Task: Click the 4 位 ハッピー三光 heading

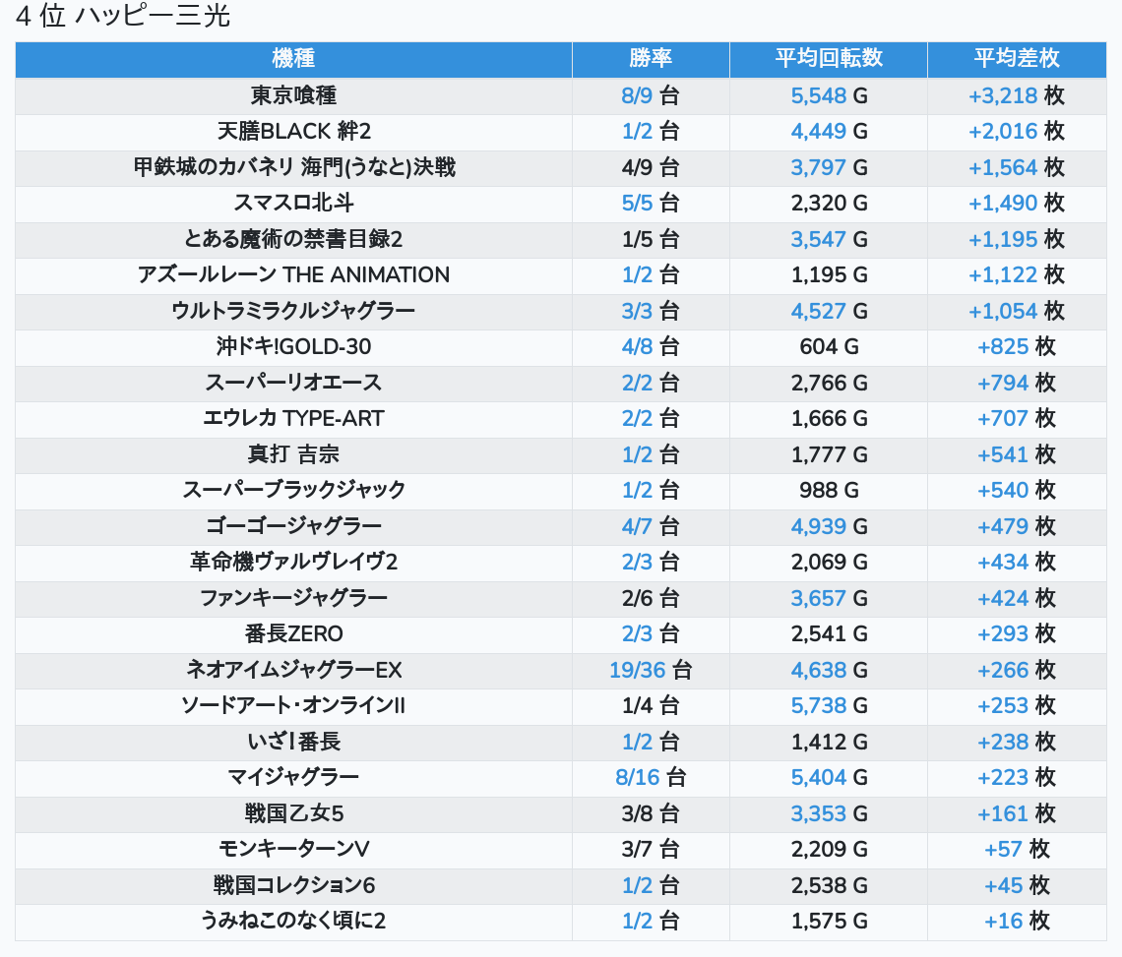Action: pos(123,16)
